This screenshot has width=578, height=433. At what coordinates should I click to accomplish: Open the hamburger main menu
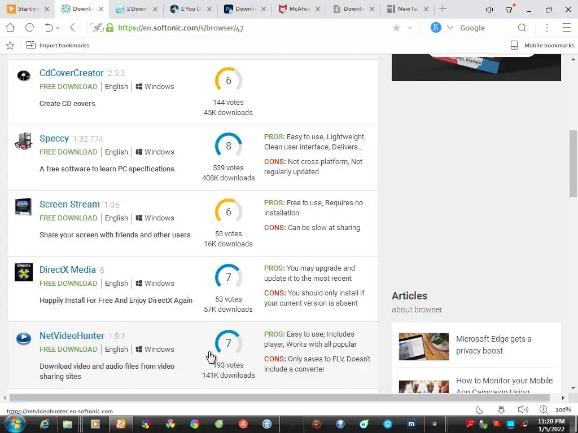point(567,28)
